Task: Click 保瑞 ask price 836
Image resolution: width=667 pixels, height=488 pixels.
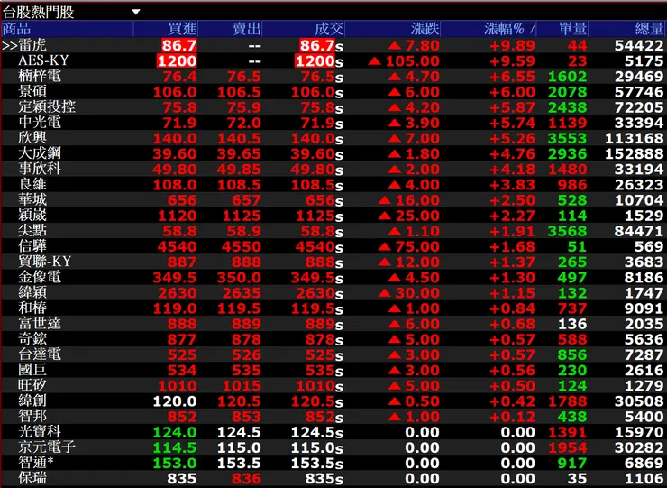Action: point(246,479)
